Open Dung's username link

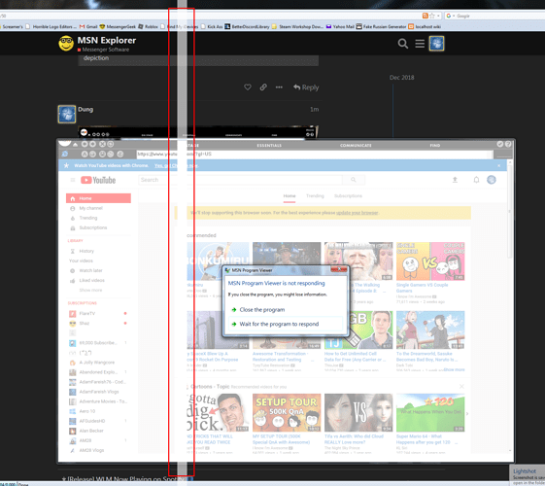pos(85,109)
